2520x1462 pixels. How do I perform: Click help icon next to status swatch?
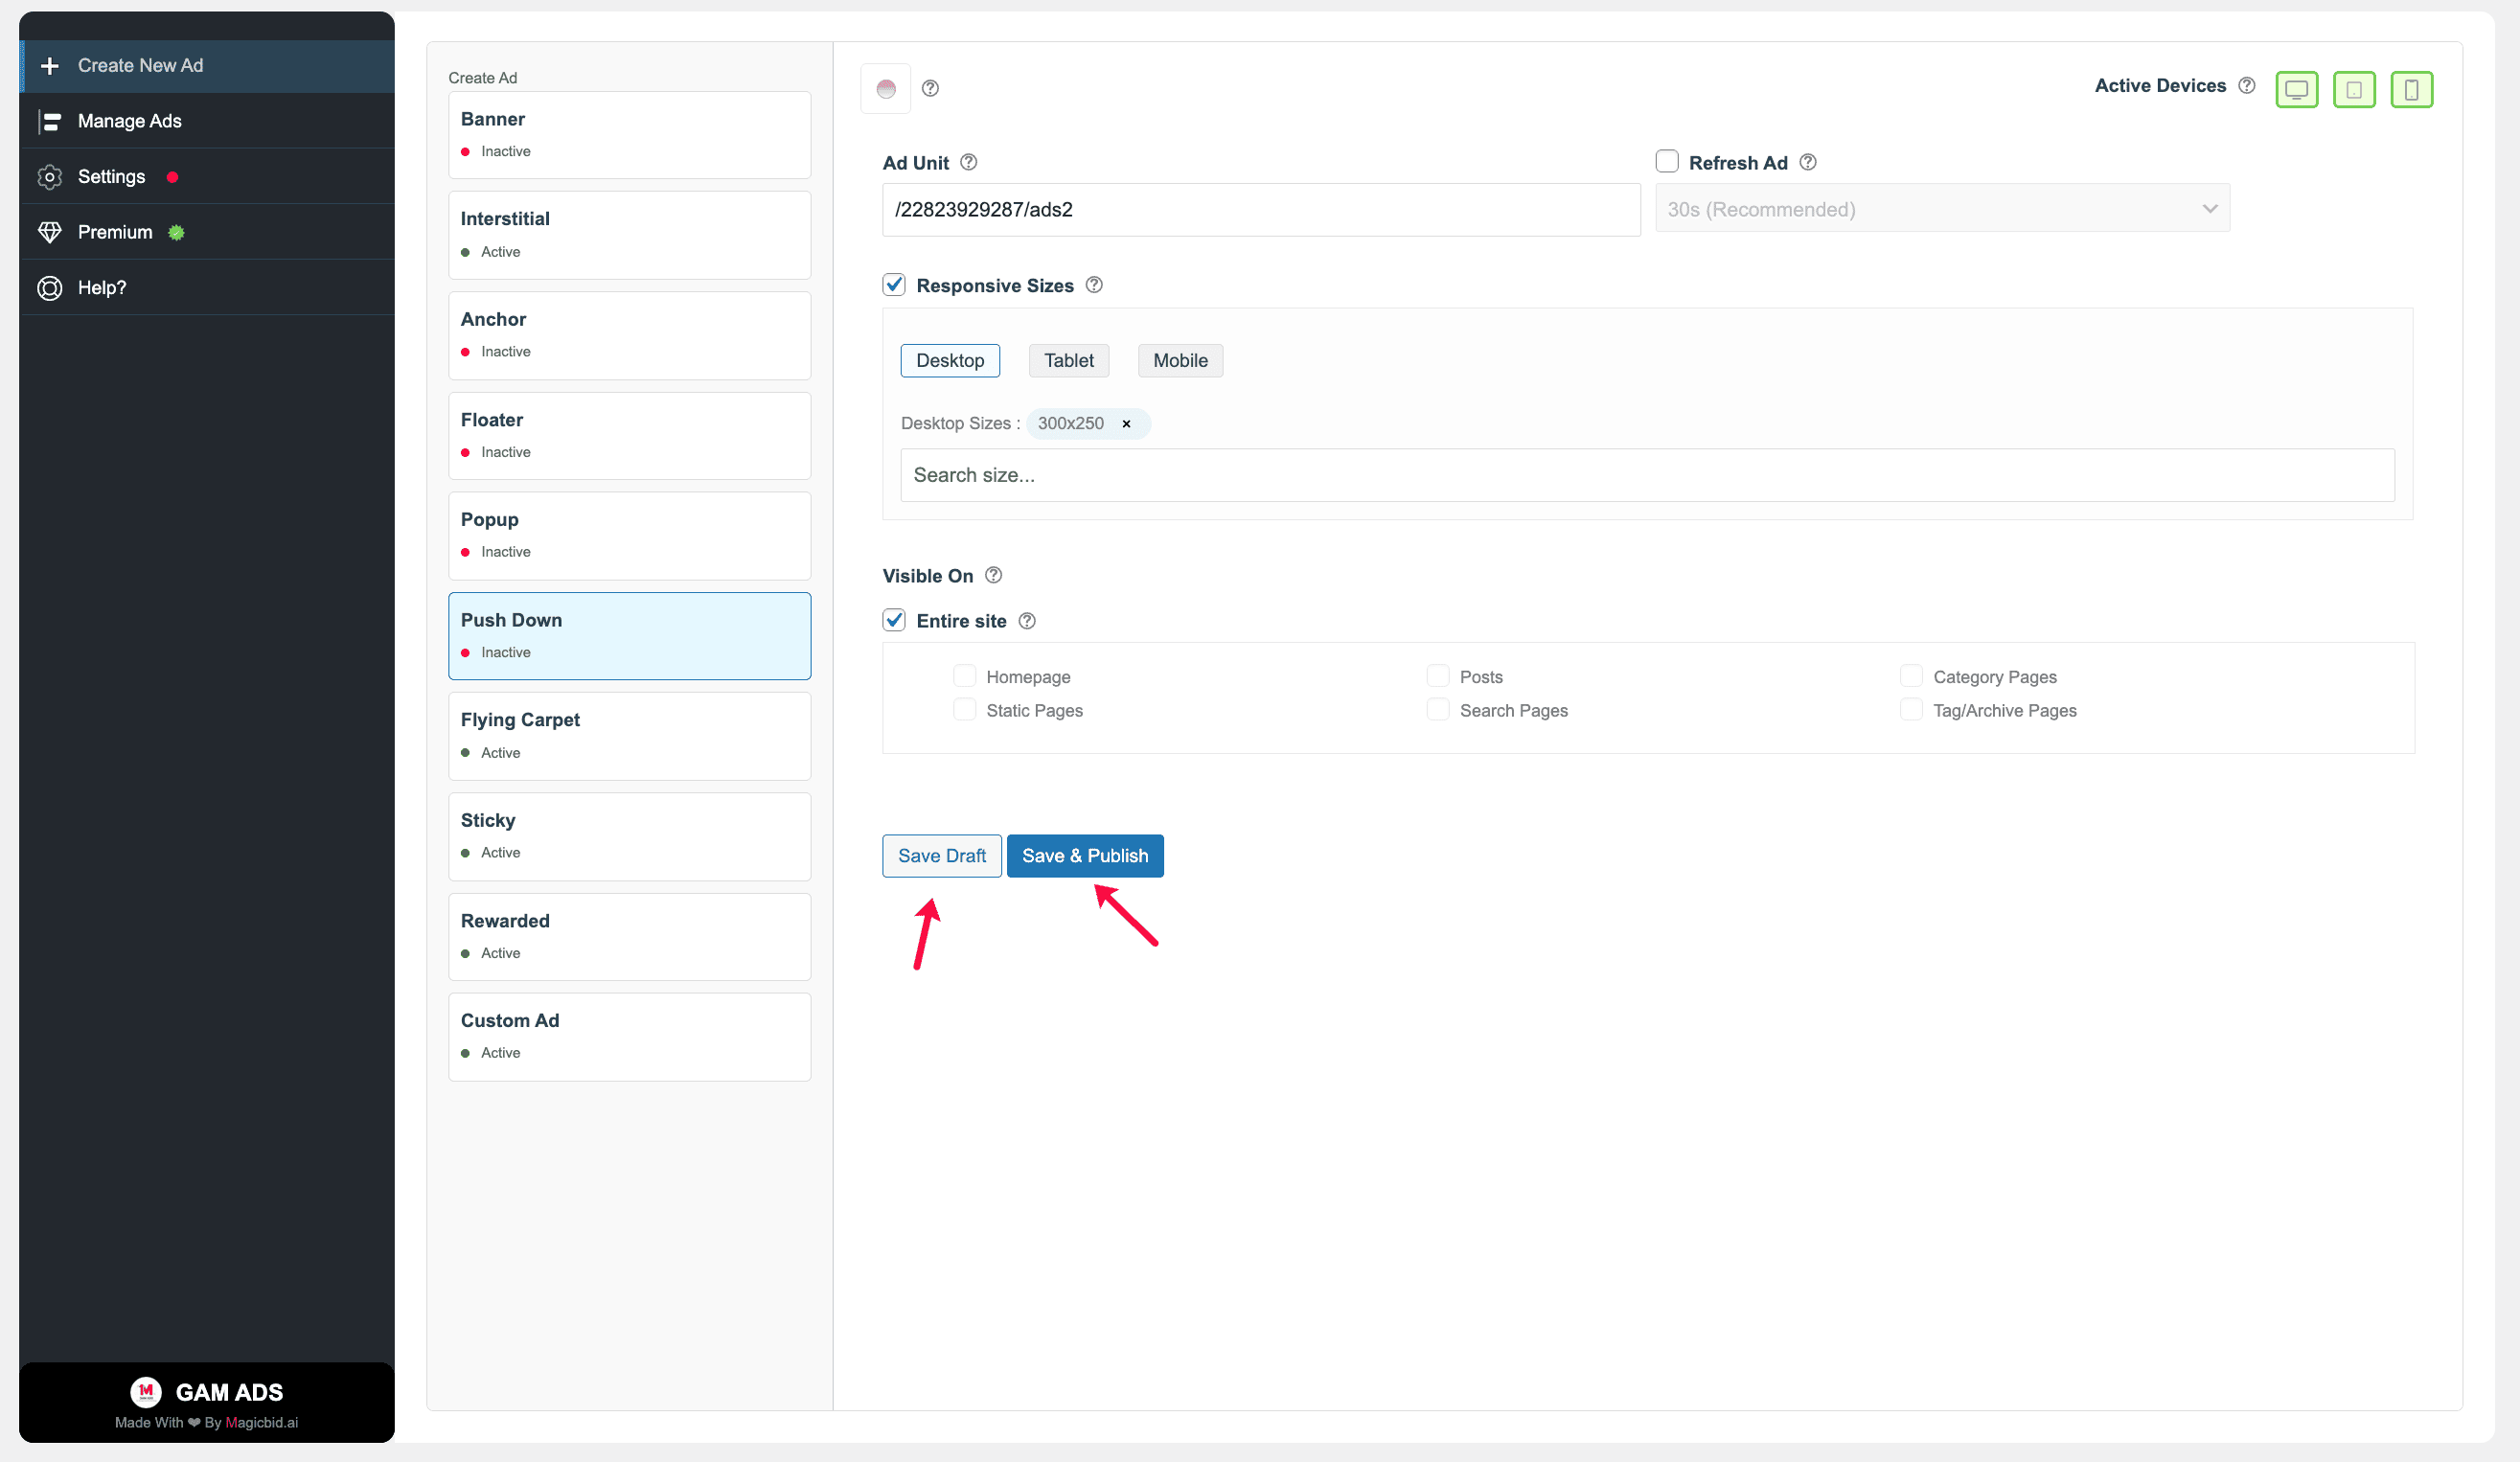pos(930,88)
